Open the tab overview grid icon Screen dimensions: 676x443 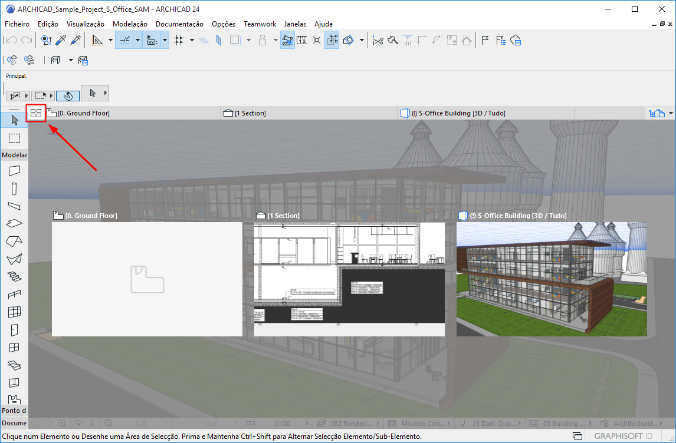pos(36,113)
